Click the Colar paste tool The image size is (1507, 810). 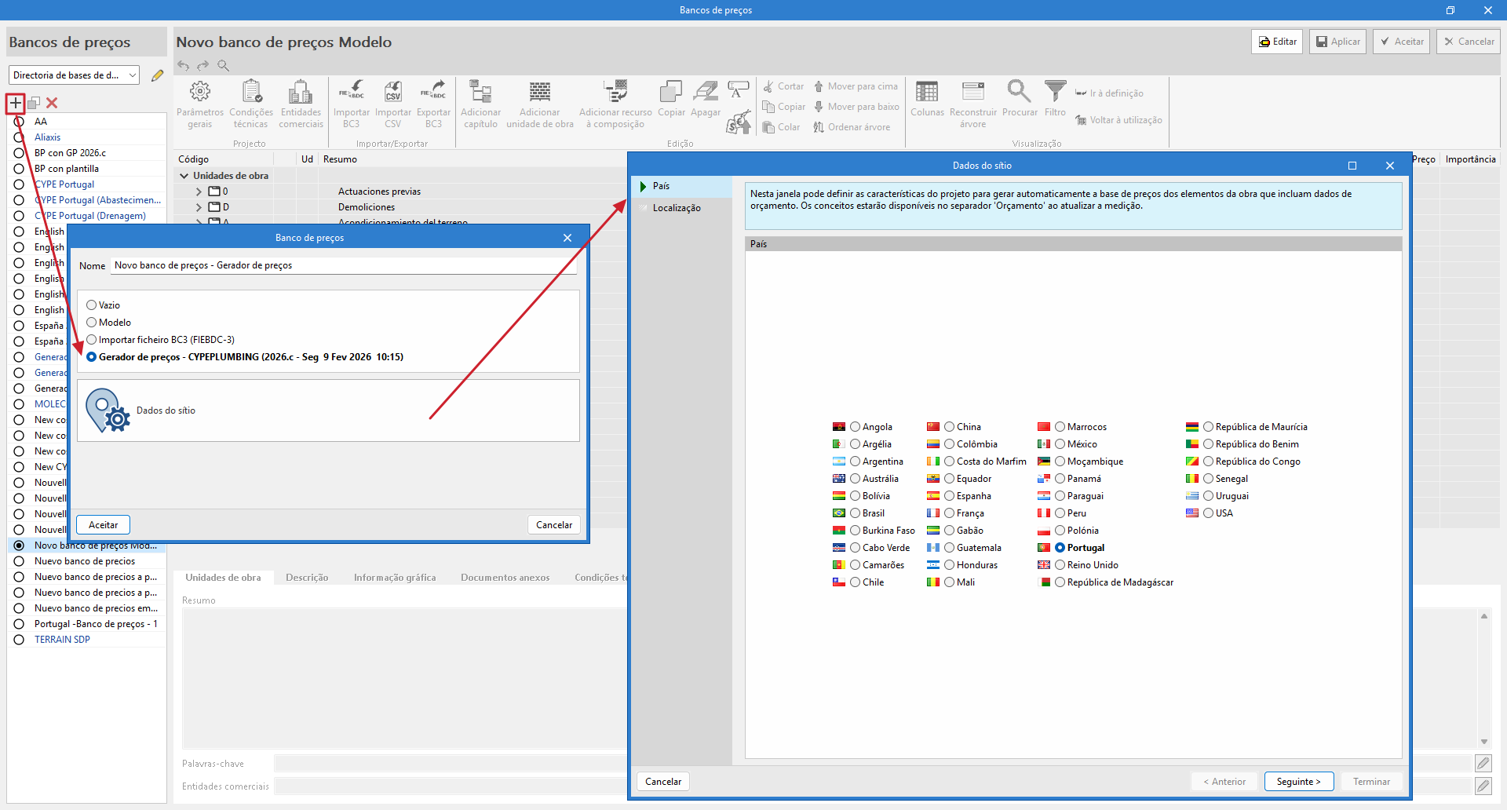[x=783, y=127]
